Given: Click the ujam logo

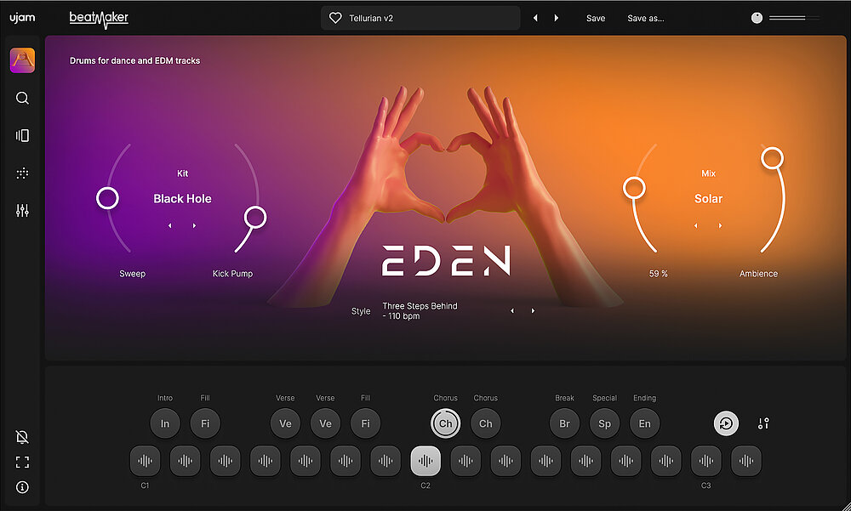Looking at the screenshot, I should pos(22,18).
